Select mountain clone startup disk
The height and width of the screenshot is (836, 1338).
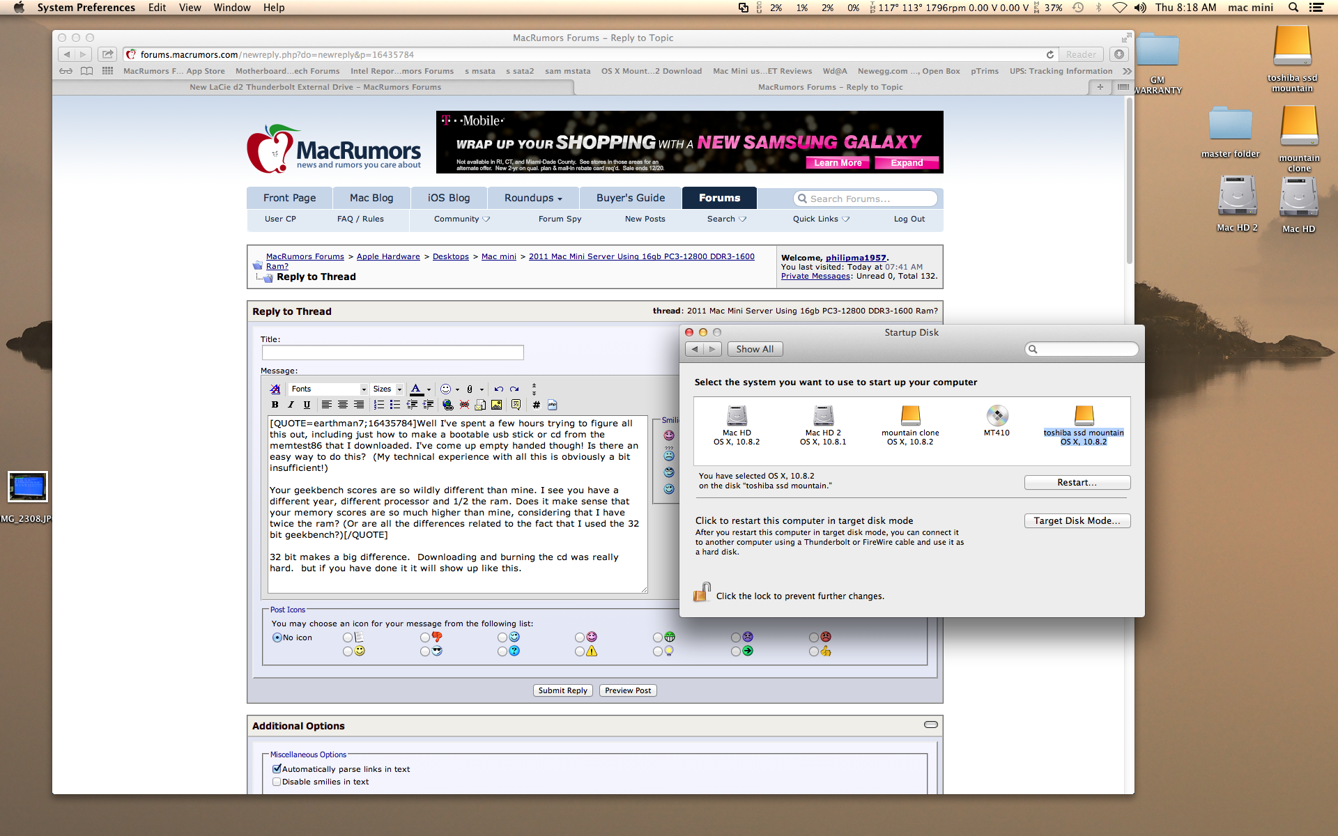(910, 416)
